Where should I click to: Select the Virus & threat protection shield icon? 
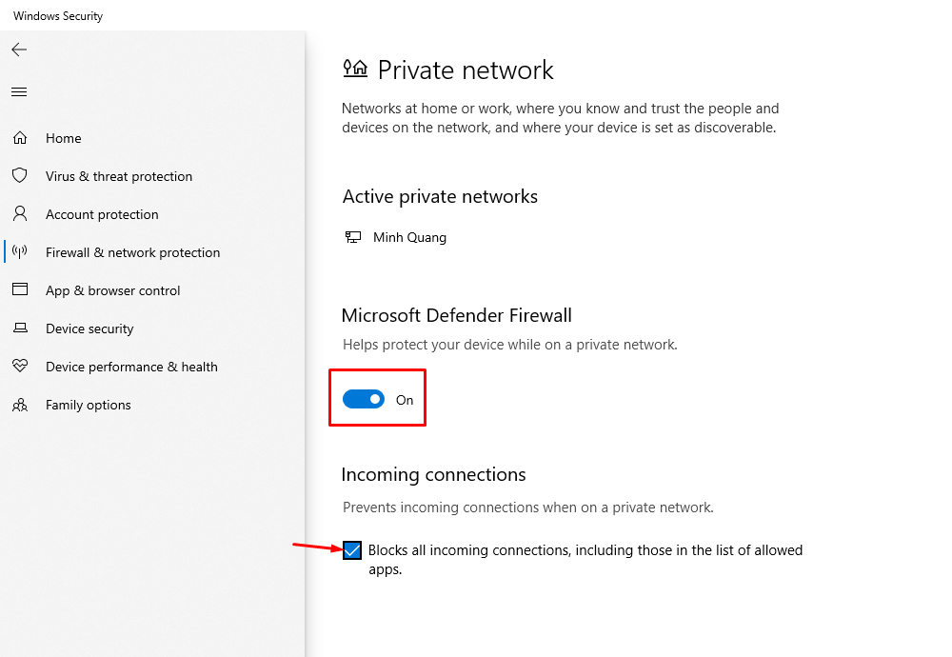click(x=20, y=176)
